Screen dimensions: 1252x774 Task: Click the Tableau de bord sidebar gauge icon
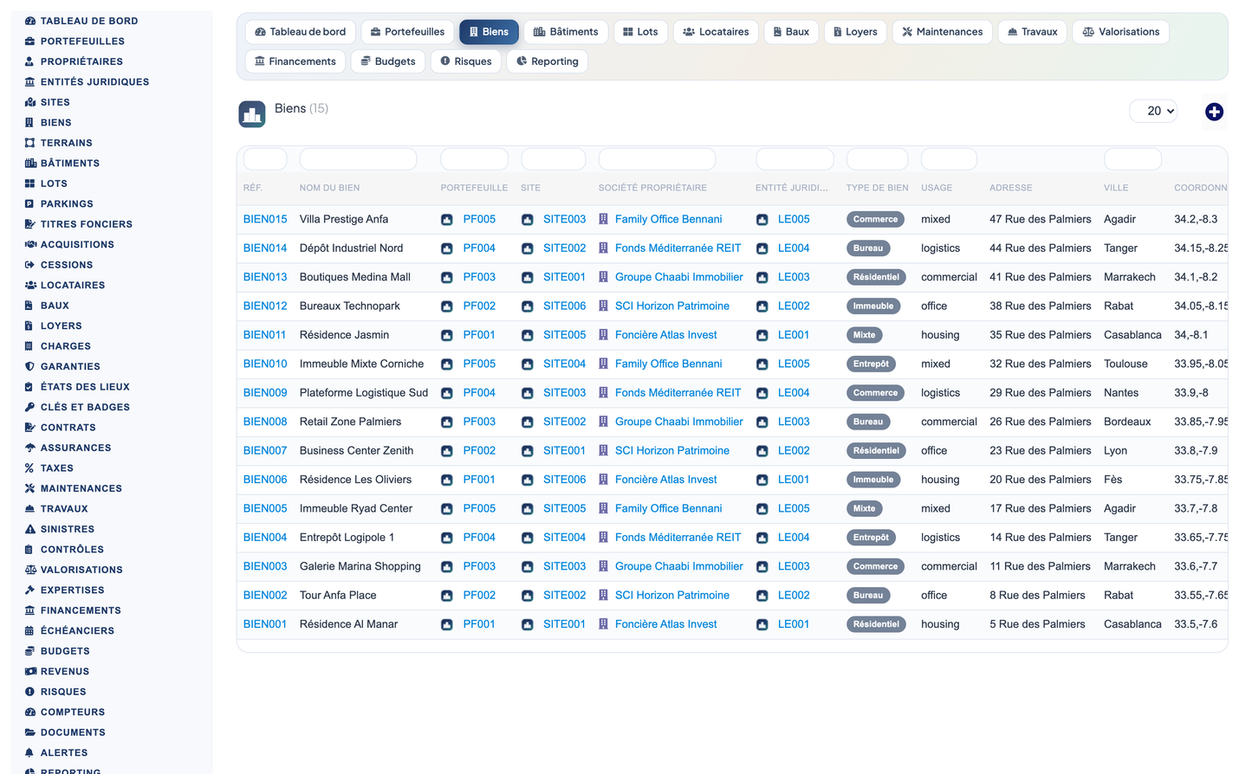point(30,21)
